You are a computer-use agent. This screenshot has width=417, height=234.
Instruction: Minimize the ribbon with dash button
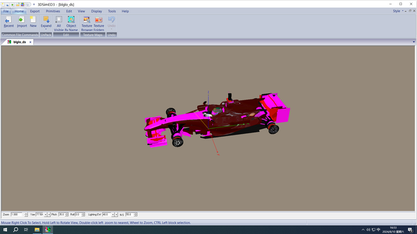pos(406,11)
